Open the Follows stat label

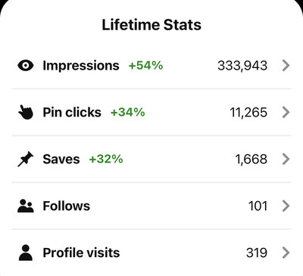(67, 206)
